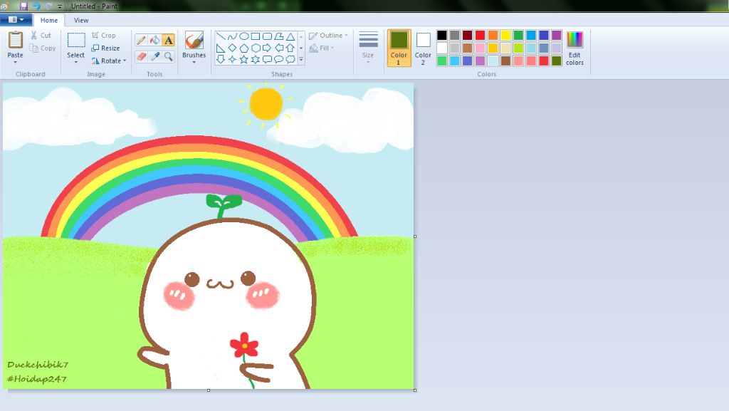Image resolution: width=729 pixels, height=411 pixels.
Task: Choose the Down arrow shape
Action: [x=221, y=59]
